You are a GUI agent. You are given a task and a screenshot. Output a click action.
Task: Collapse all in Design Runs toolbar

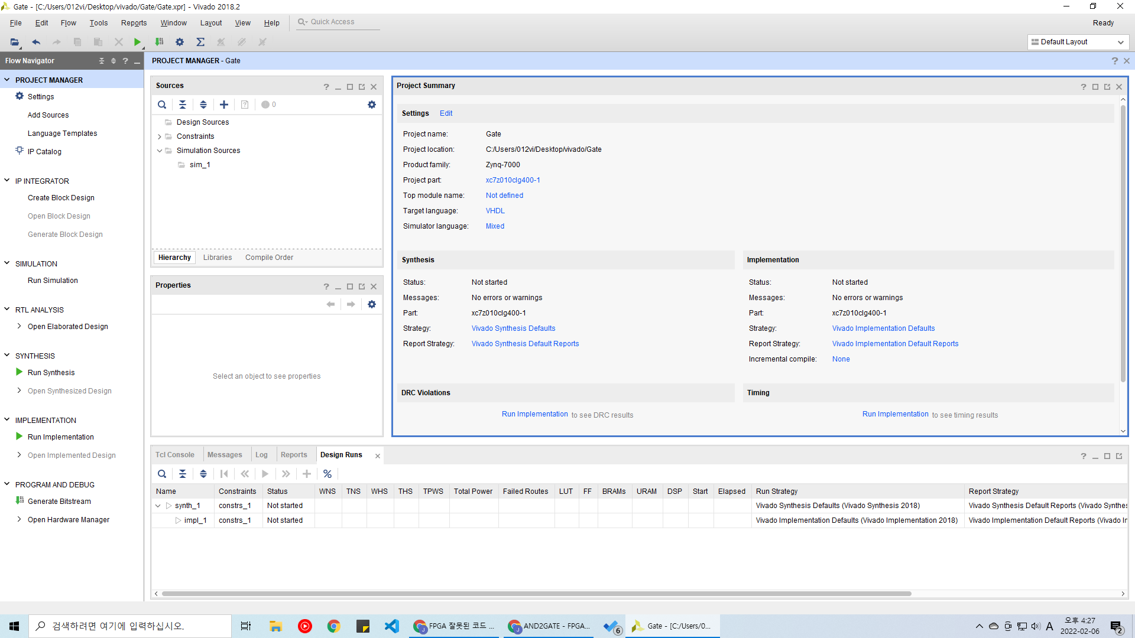point(183,474)
